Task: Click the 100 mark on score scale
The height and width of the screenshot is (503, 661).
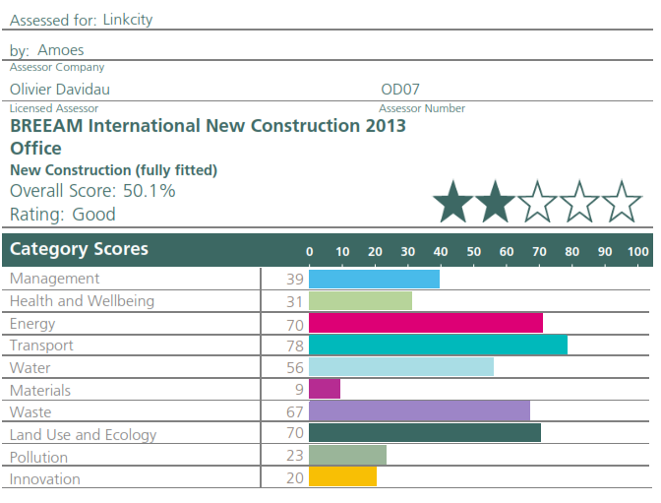Action: [637, 252]
